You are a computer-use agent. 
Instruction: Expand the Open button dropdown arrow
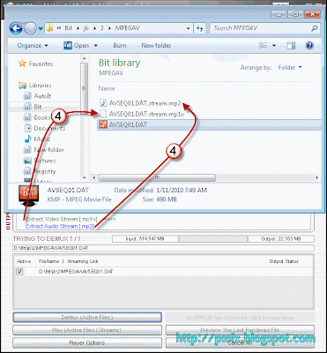[95, 46]
